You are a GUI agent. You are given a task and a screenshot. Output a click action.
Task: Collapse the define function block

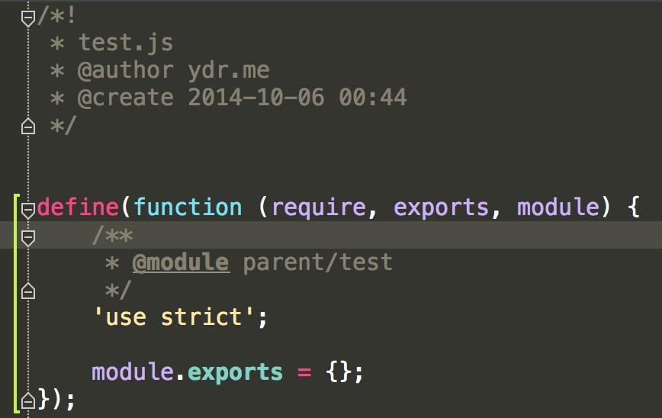pyautogui.click(x=28, y=209)
